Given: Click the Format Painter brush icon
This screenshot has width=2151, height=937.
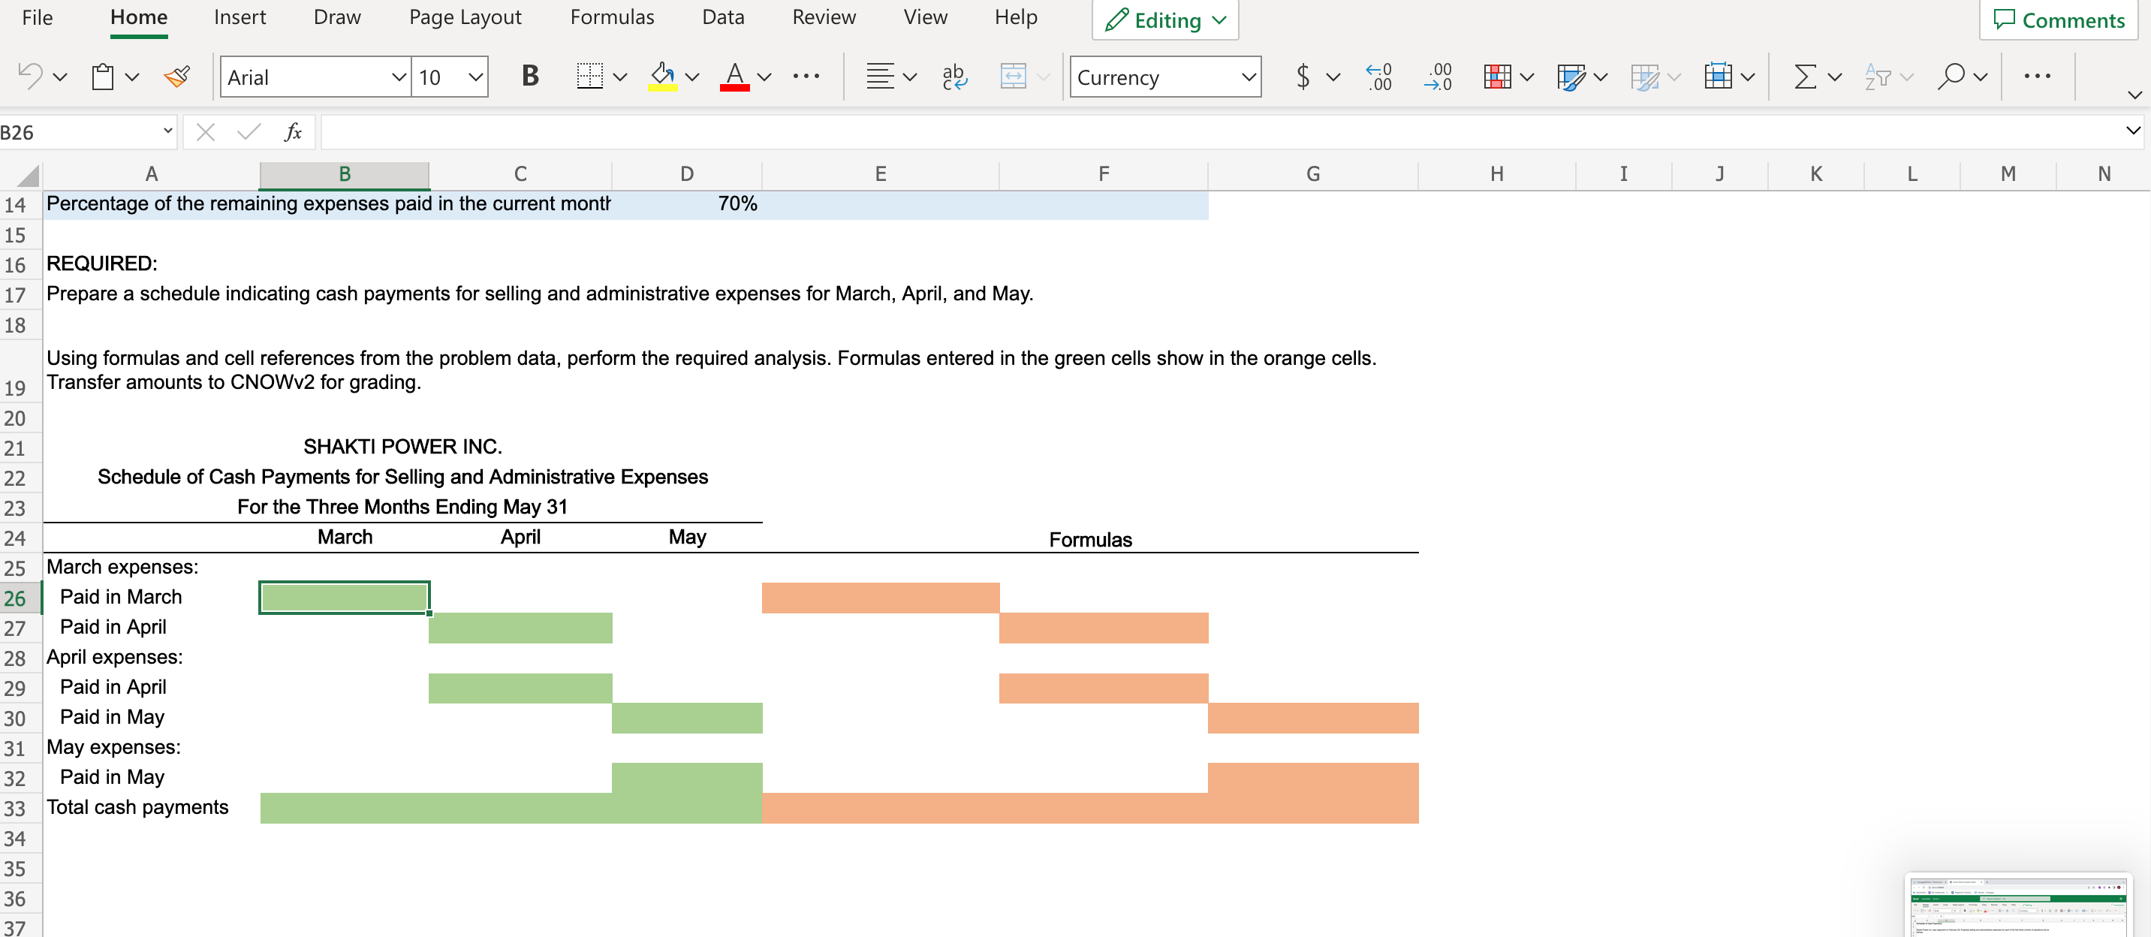Looking at the screenshot, I should click(x=177, y=77).
